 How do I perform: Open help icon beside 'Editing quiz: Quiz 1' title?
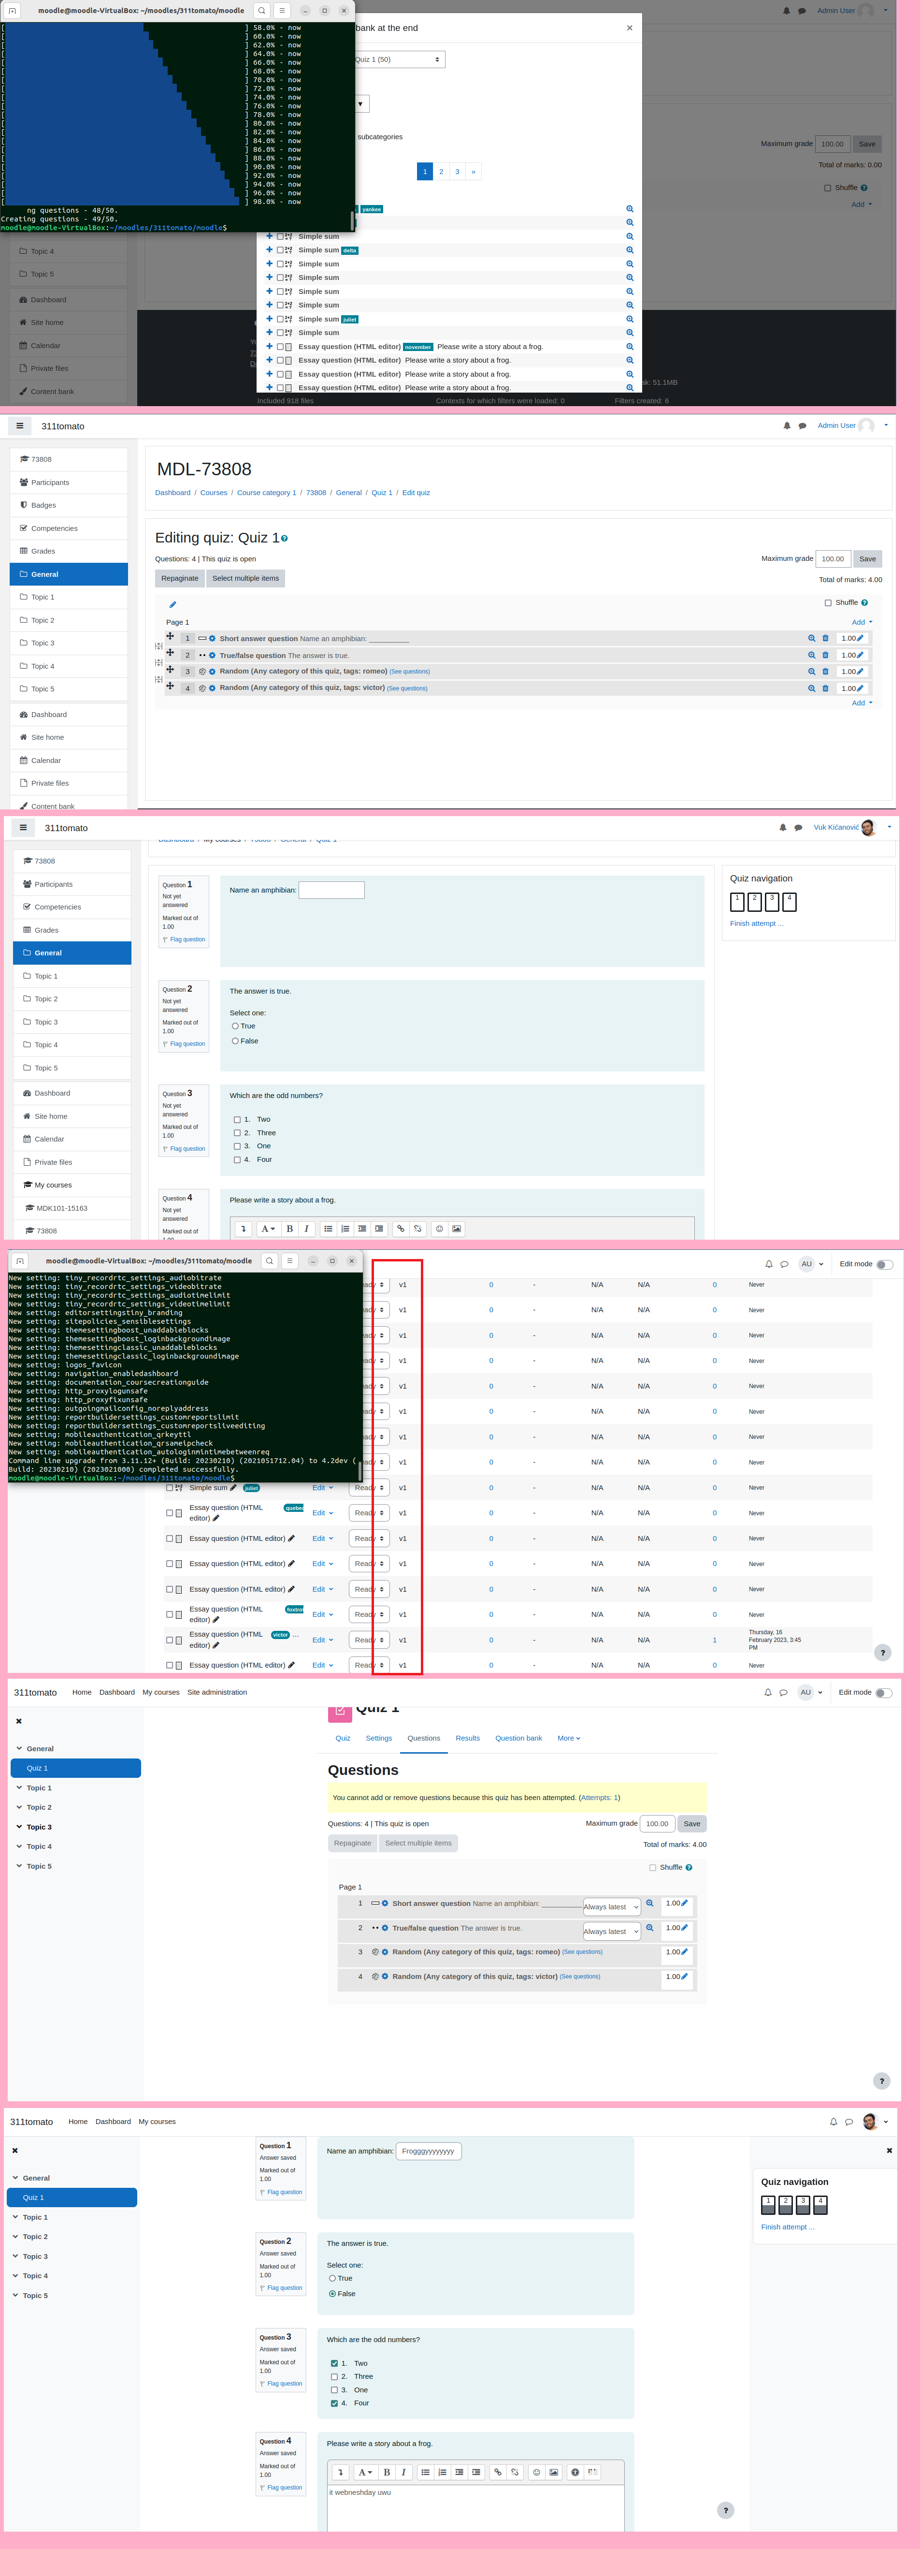[285, 538]
